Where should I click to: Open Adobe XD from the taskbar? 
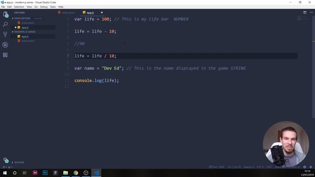(35, 173)
